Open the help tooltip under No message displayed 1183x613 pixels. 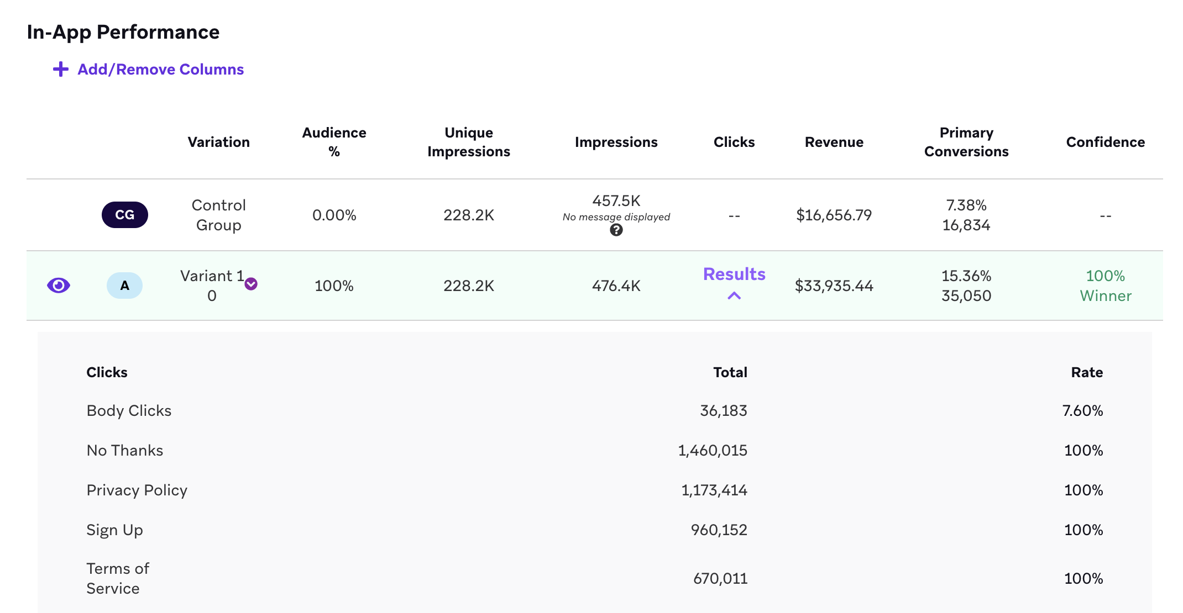tap(616, 230)
